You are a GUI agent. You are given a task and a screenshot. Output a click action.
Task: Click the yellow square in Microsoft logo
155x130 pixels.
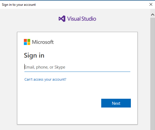pos(29,44)
